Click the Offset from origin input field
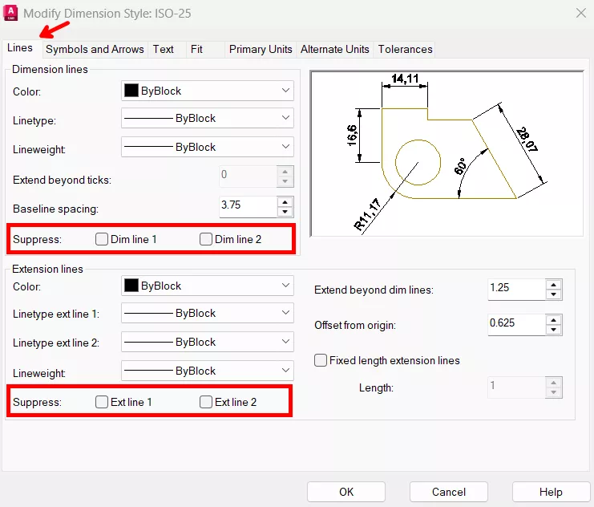594x507 pixels. point(515,324)
